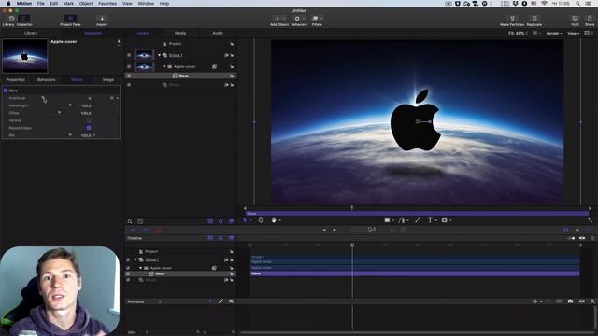Open Properties inspector tab

[x=16, y=80]
